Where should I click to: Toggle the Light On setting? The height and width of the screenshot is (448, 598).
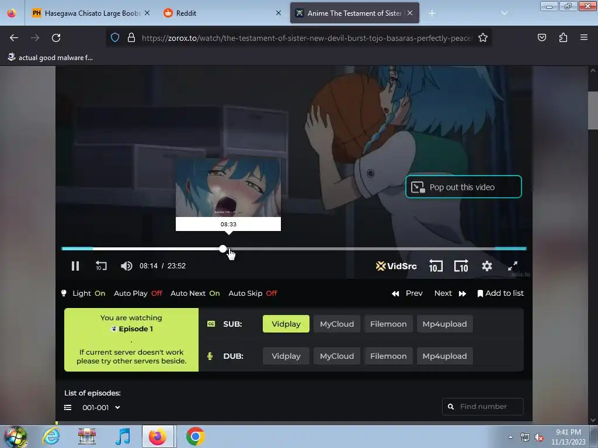click(x=83, y=293)
